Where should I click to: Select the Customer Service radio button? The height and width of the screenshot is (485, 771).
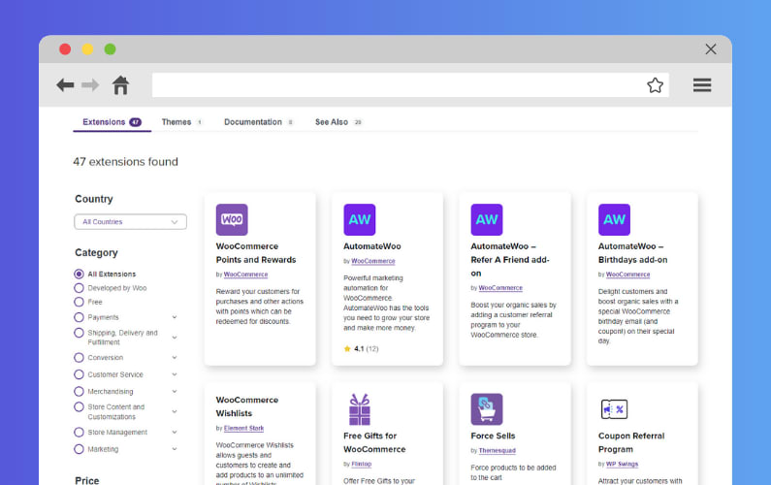79,374
